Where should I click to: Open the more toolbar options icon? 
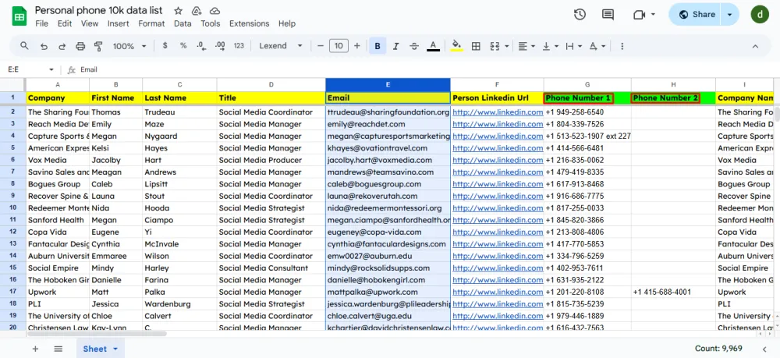pos(622,46)
